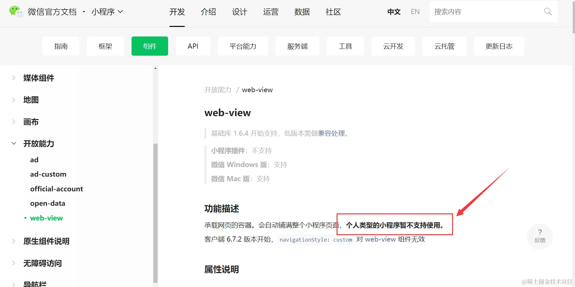The height and width of the screenshot is (287, 575).
Task: Click the search magnifier icon
Action: 548,12
